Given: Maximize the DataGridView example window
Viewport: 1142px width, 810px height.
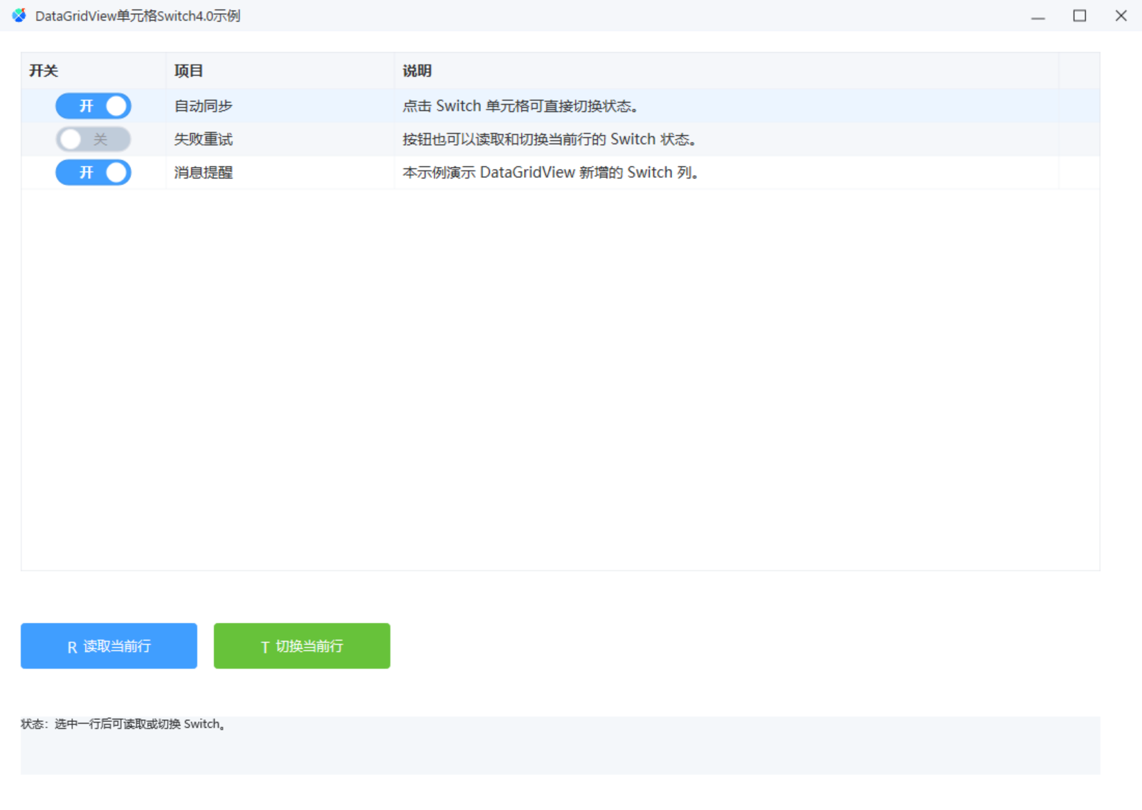Looking at the screenshot, I should (1080, 15).
